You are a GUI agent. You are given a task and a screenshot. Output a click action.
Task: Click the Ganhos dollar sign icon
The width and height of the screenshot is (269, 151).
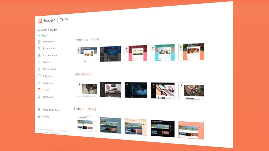point(39,62)
